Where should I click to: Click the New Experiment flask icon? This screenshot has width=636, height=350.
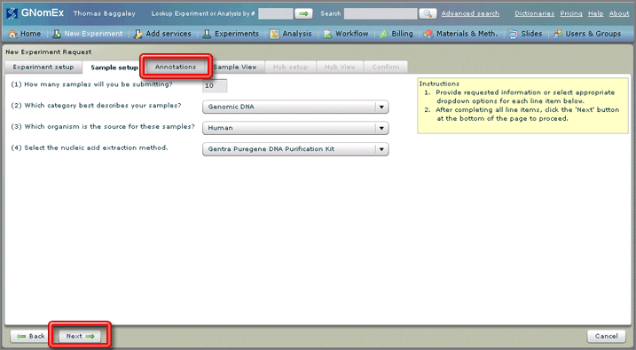click(x=57, y=34)
